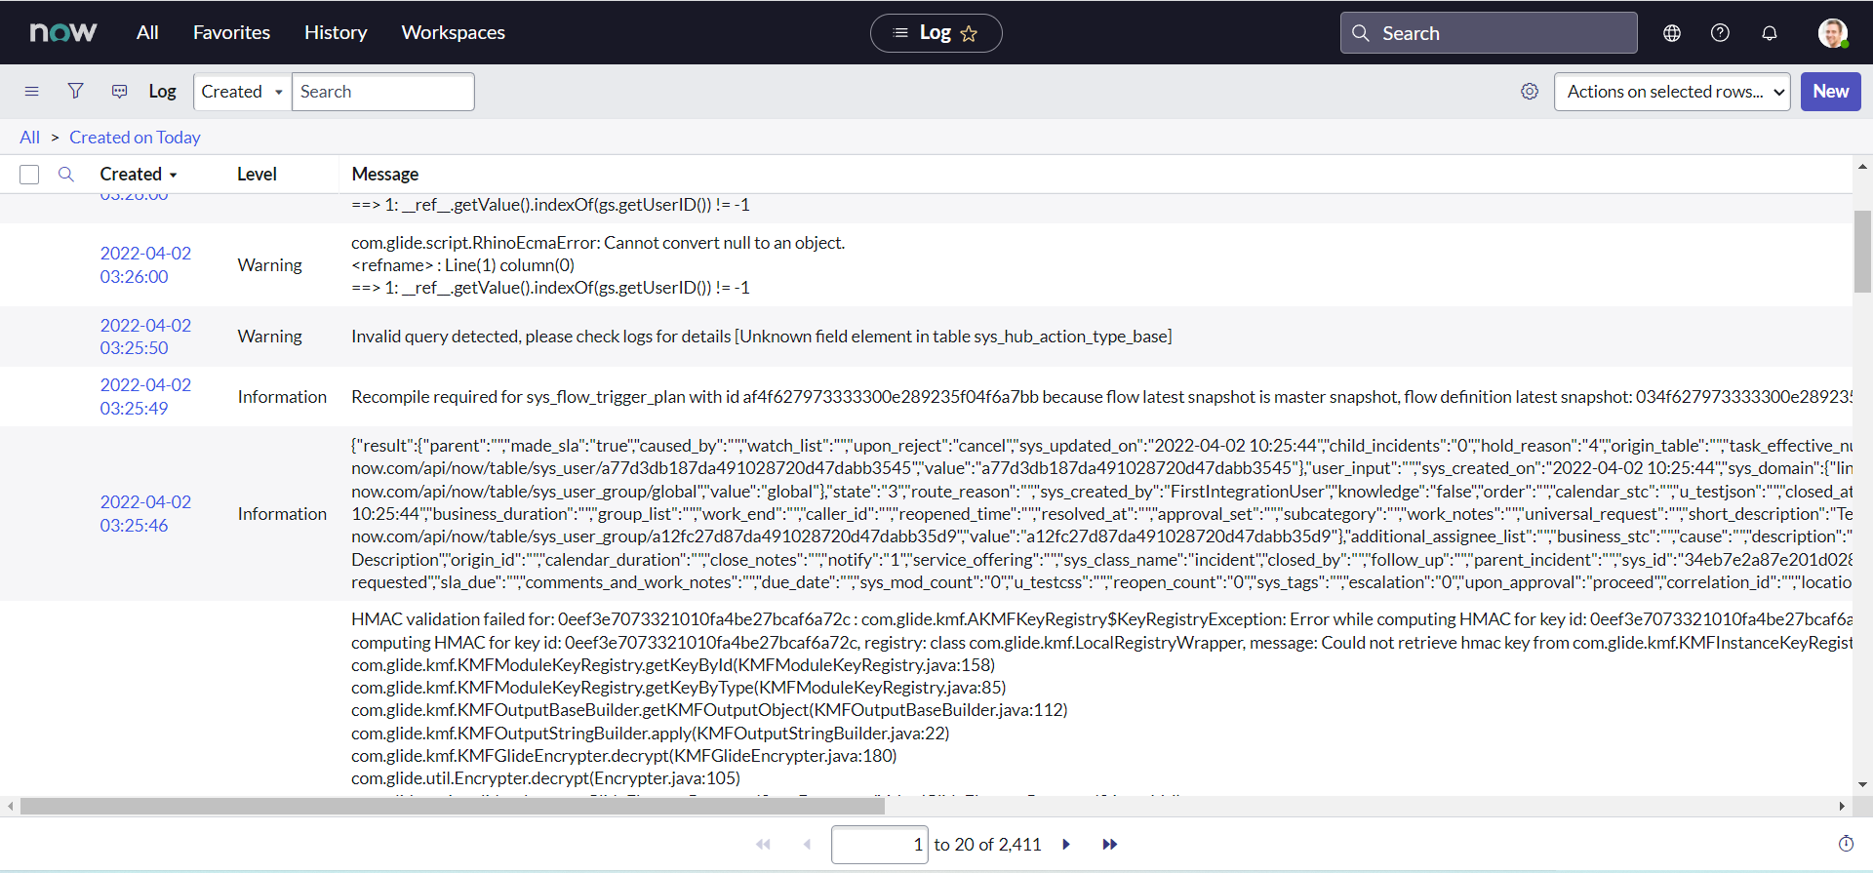This screenshot has width=1873, height=873.
Task: Go to next page icon
Action: [1066, 845]
